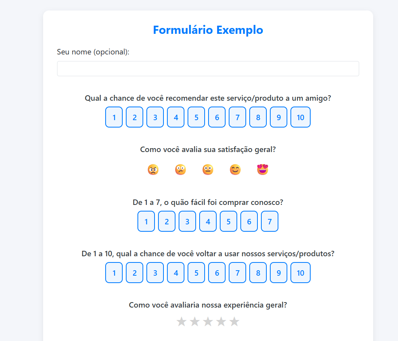The image size is (398, 341).
Task: Select the frowning face emoji
Action: [x=180, y=169]
